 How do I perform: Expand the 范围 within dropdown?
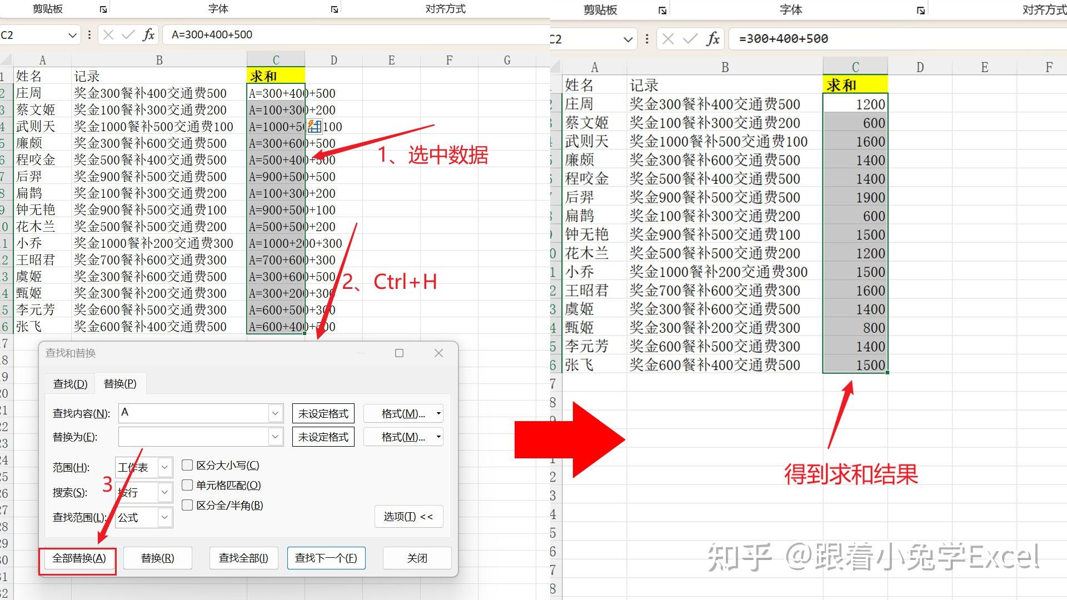point(164,468)
